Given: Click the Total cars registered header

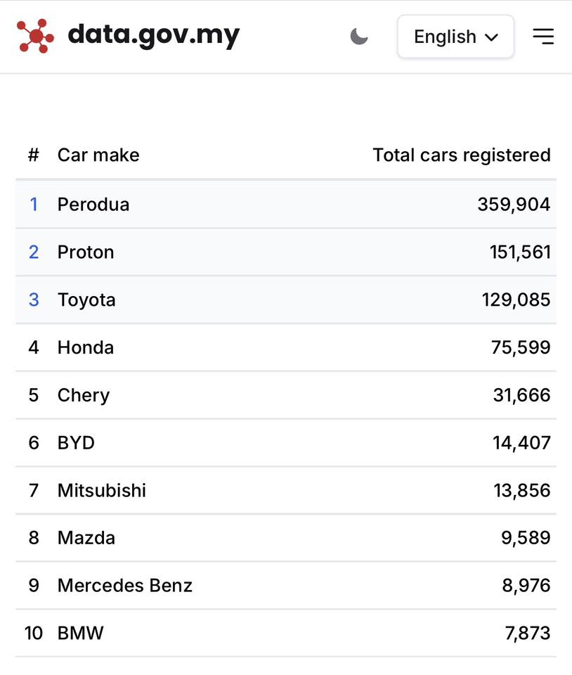Looking at the screenshot, I should [461, 155].
